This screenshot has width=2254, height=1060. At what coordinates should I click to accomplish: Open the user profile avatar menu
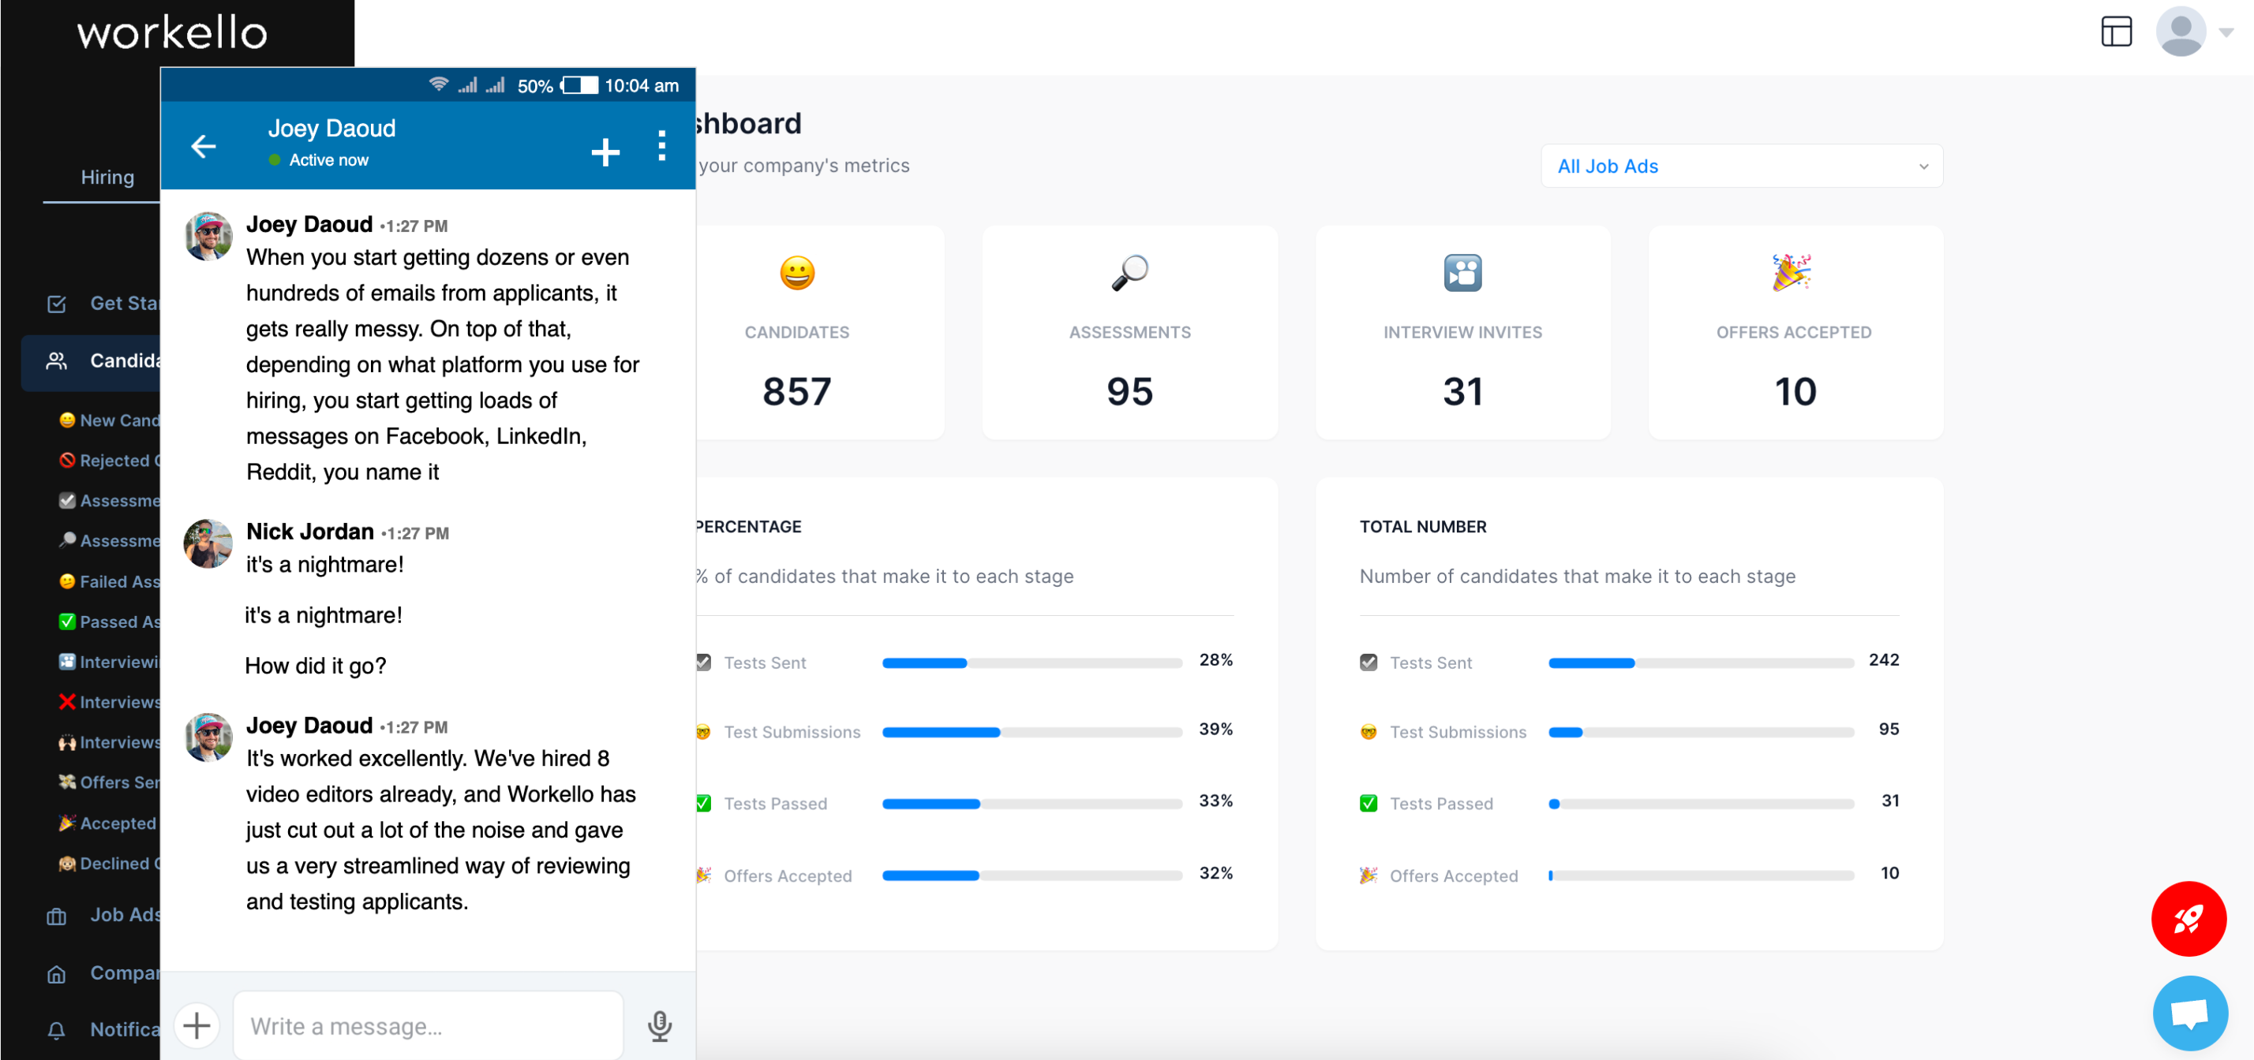point(2181,32)
